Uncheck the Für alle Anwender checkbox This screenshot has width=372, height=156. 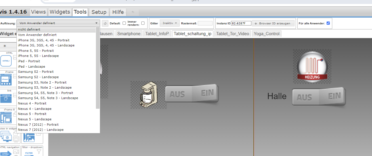328,23
